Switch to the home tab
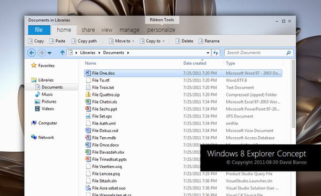 click(x=64, y=30)
